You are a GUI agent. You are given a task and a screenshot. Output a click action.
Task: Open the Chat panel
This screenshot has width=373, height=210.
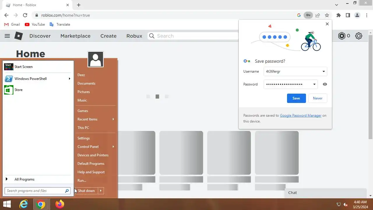click(326, 193)
